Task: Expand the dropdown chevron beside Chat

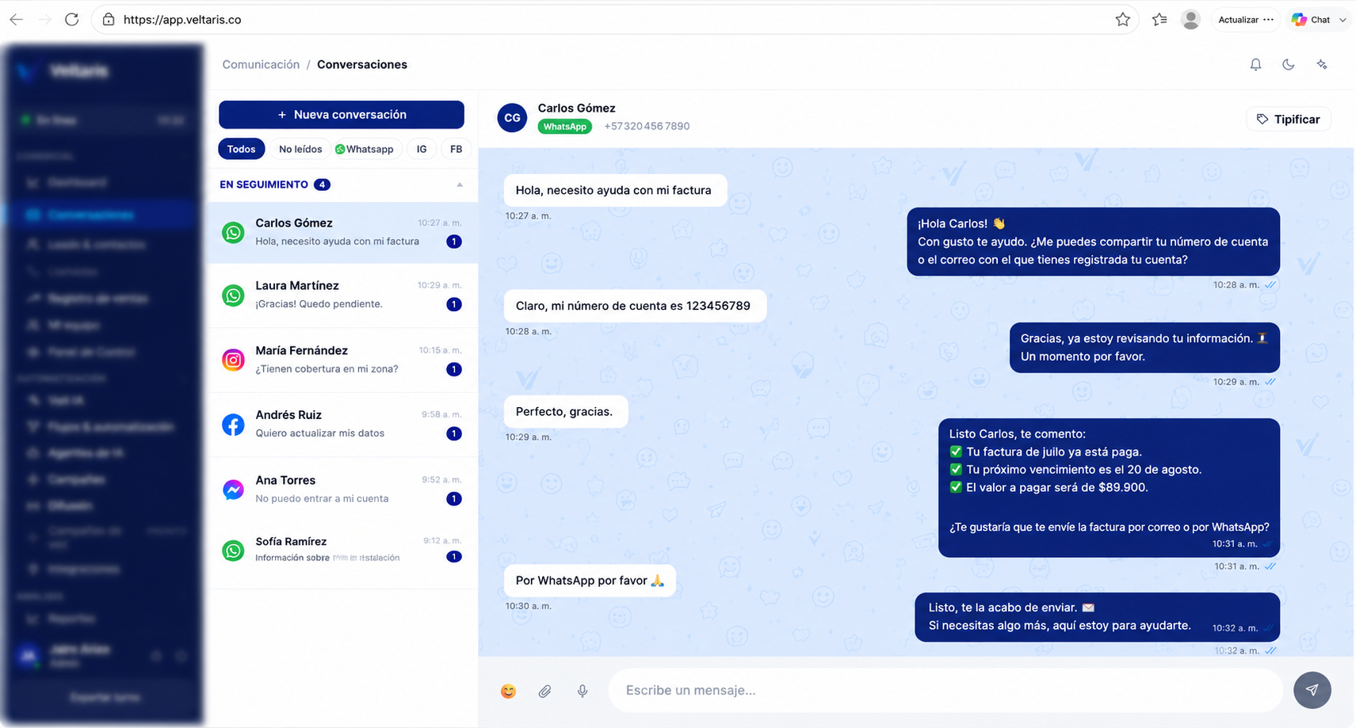Action: pyautogui.click(x=1343, y=20)
